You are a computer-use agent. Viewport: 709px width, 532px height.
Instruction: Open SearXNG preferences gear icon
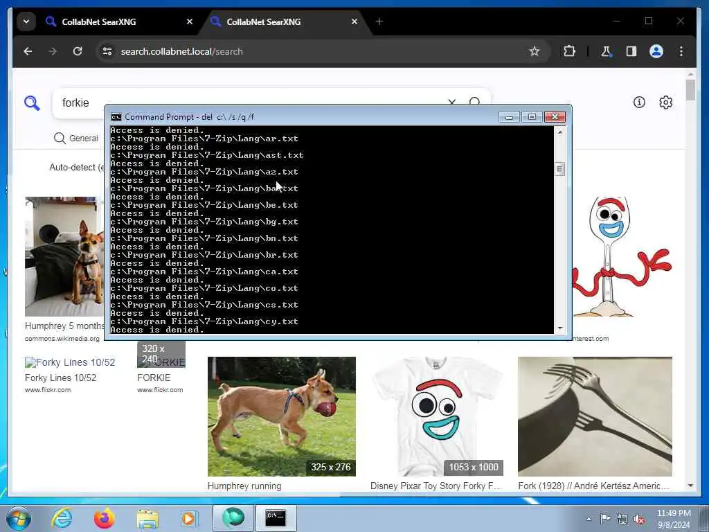[665, 103]
